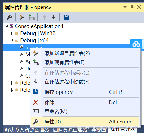Click the new sheet icon beside 添加新项目属性表
The image size is (144, 133).
click(x=35, y=53)
